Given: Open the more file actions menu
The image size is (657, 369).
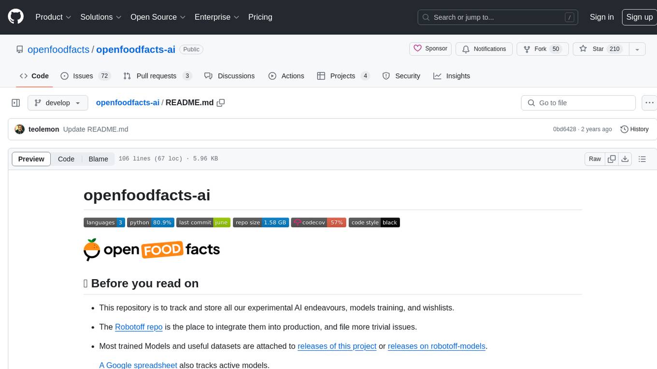Looking at the screenshot, I should [649, 103].
